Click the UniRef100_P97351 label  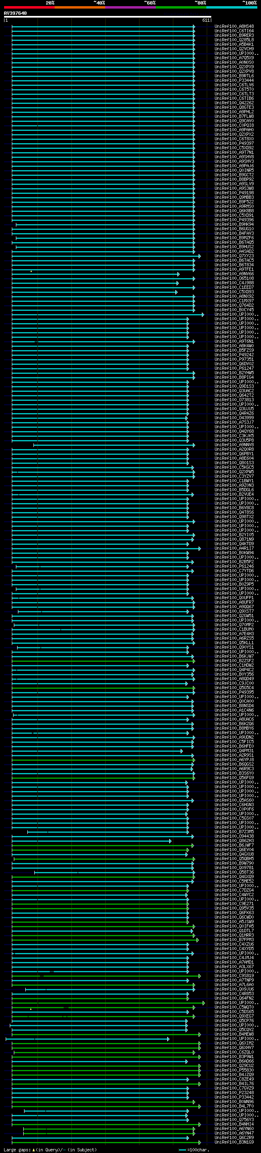(x=234, y=360)
